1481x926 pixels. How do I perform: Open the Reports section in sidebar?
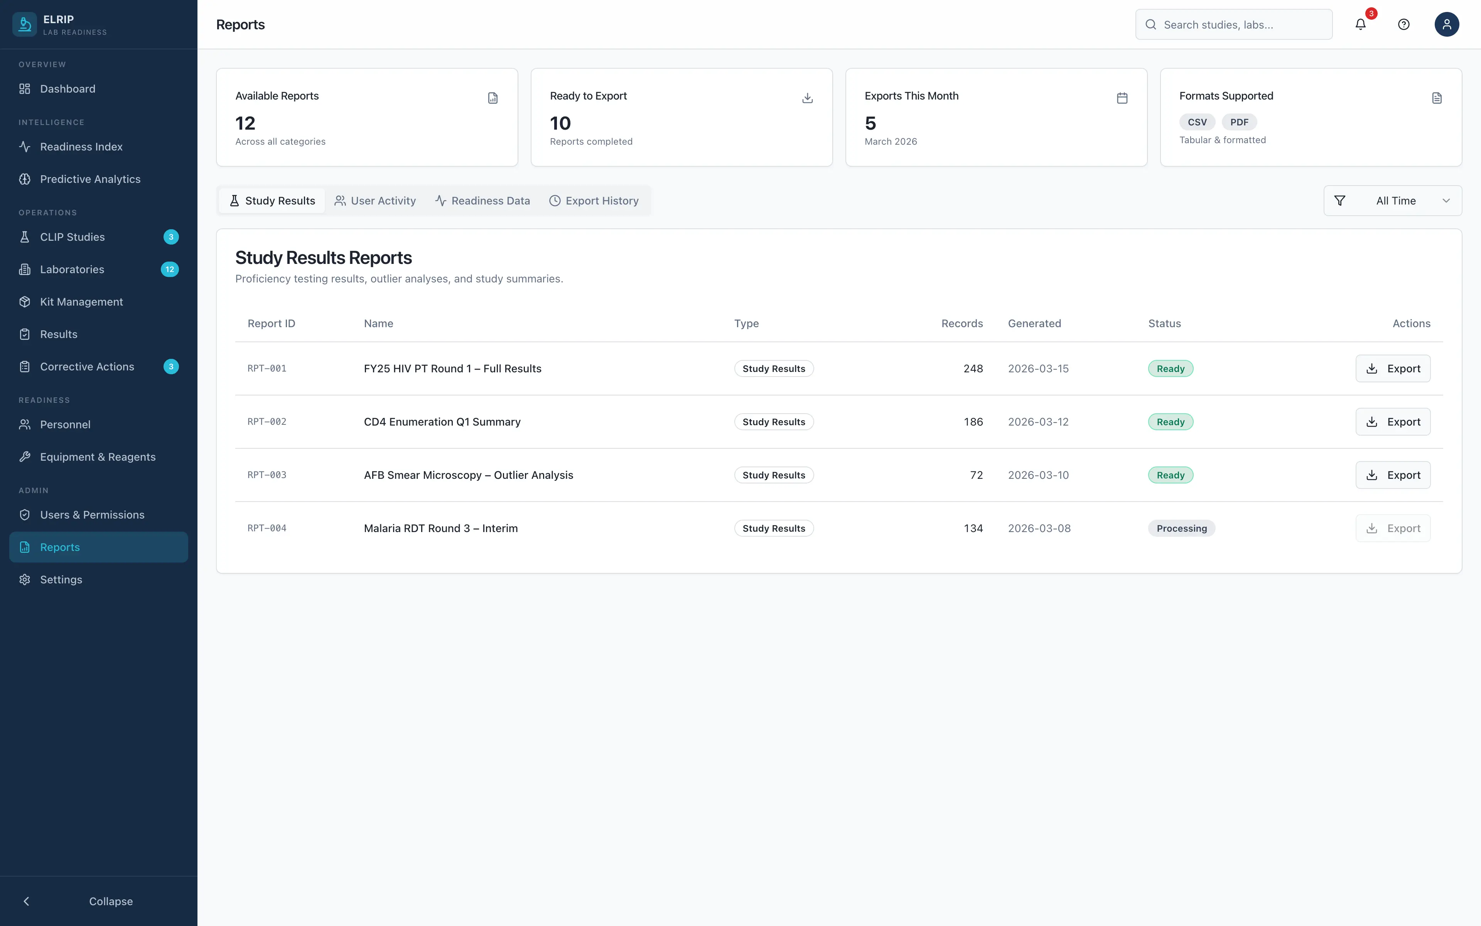[60, 547]
